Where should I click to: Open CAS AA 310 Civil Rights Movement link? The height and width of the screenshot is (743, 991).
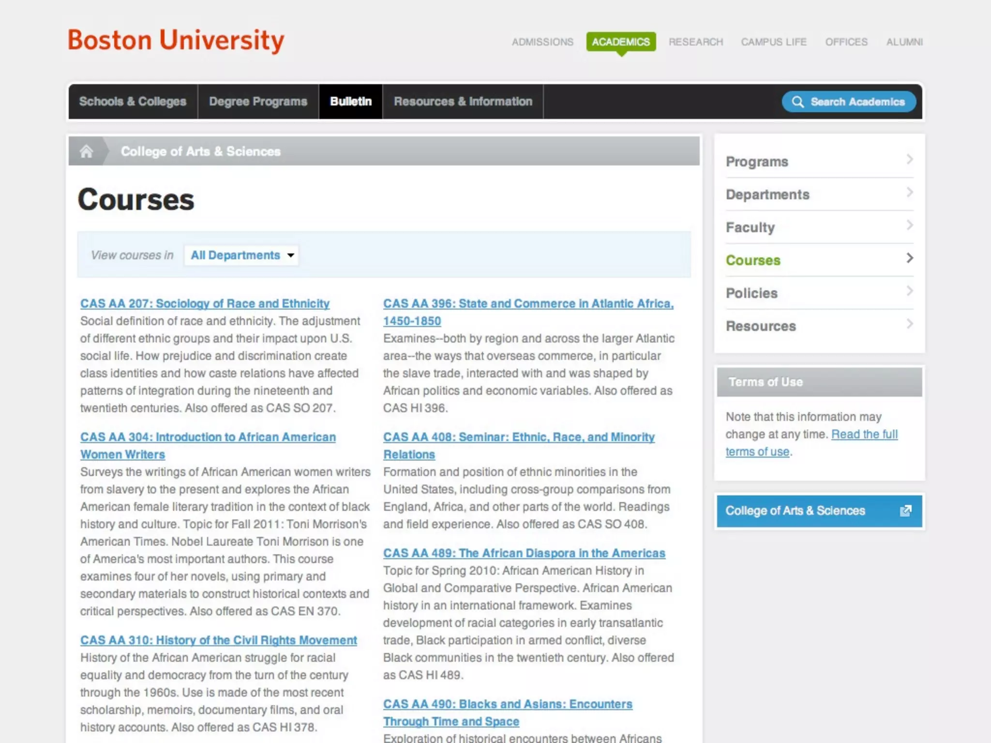pos(218,640)
